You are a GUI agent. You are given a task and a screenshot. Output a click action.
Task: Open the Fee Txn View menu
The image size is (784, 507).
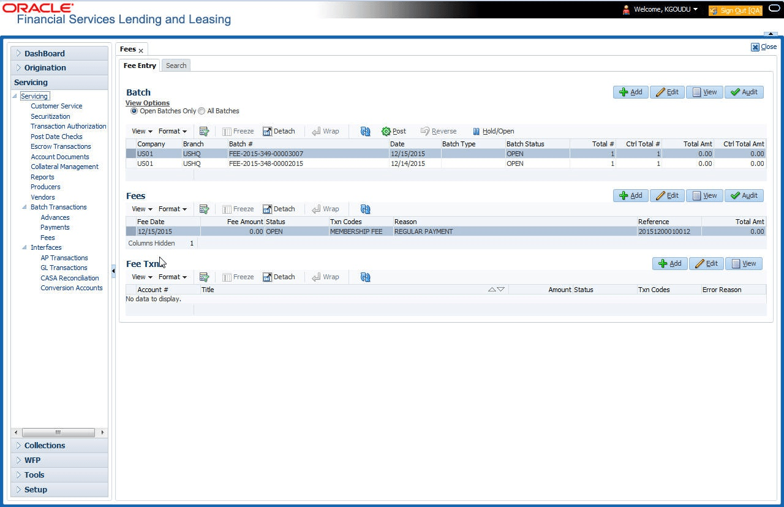click(142, 277)
